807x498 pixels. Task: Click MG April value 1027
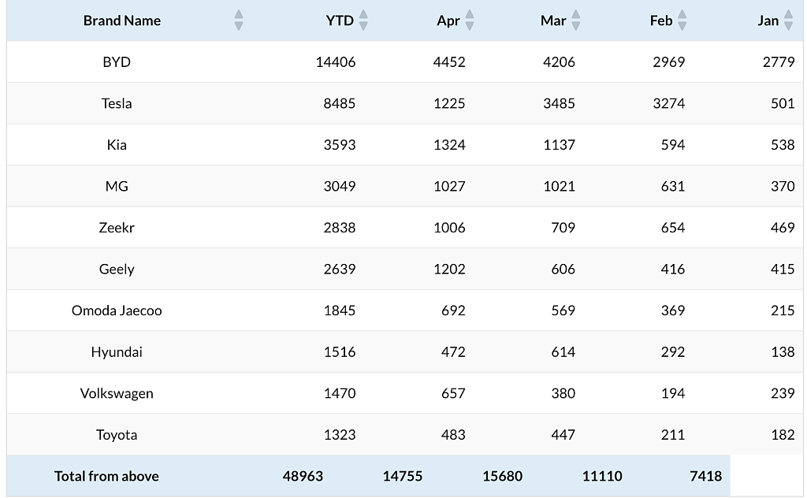click(449, 186)
